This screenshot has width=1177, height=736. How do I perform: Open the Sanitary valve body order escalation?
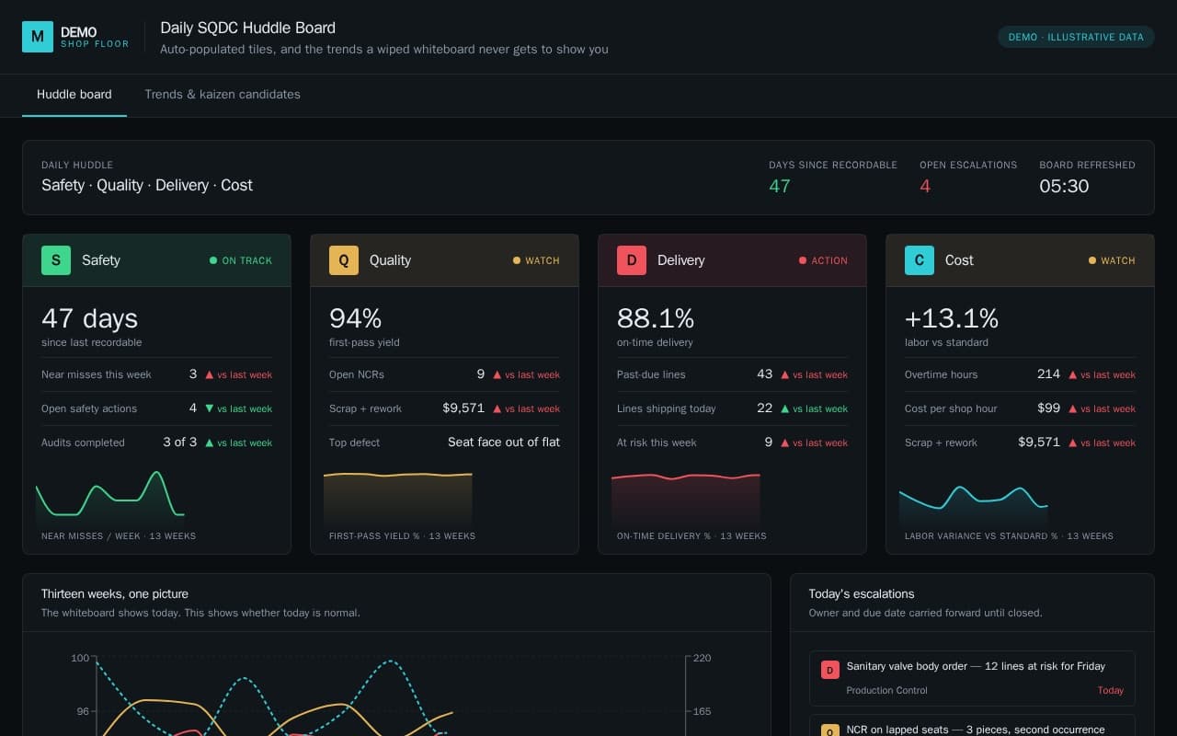972,679
